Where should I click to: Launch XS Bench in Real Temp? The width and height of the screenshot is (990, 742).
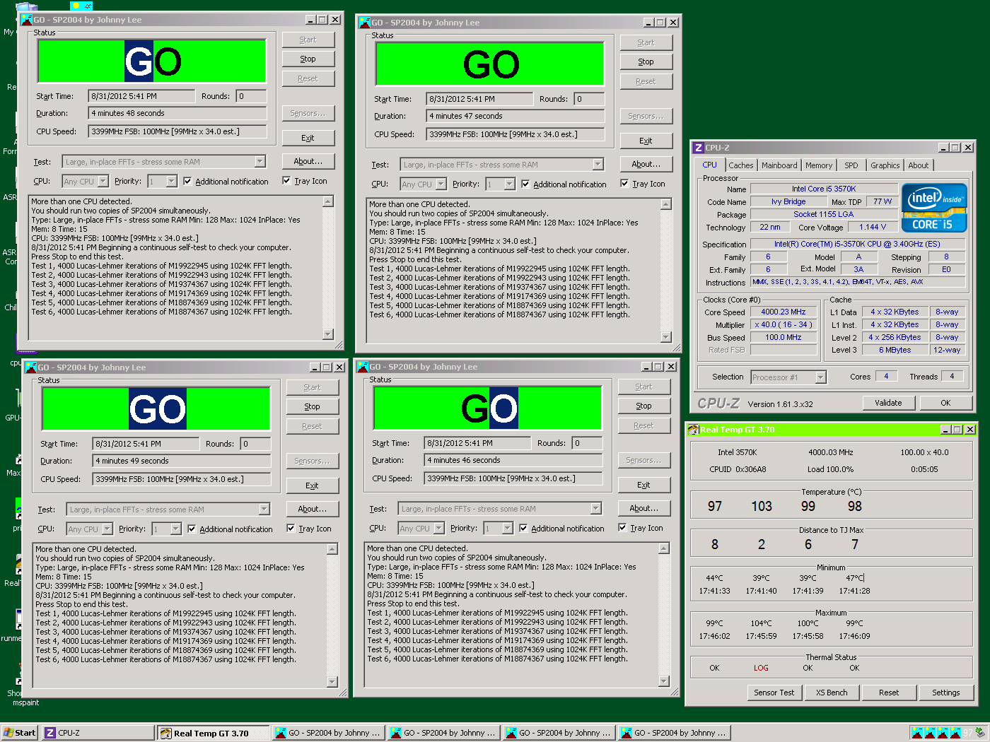832,693
